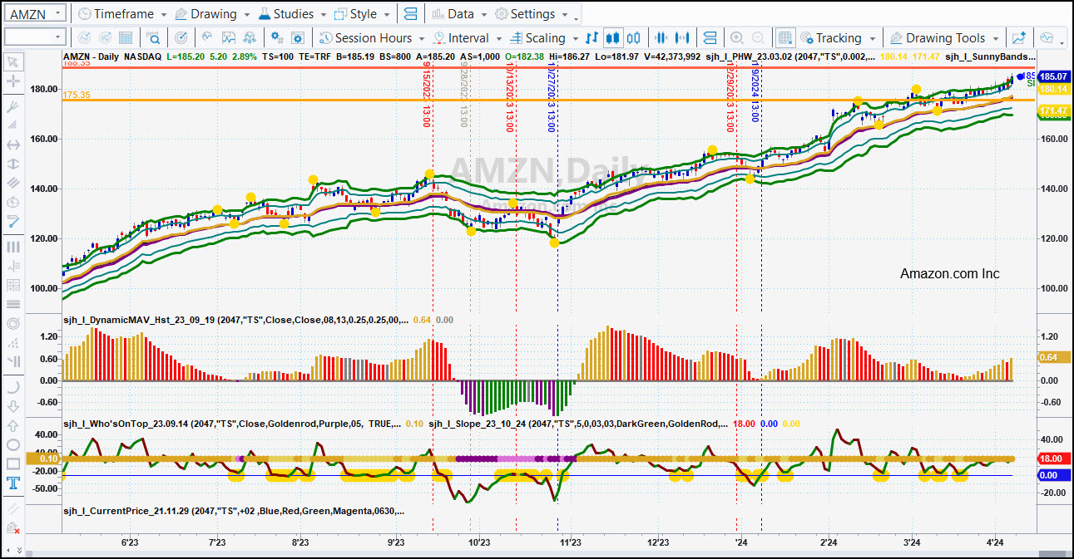Pick the rectangle drawing tool
1074x559 pixels.
pos(12,464)
